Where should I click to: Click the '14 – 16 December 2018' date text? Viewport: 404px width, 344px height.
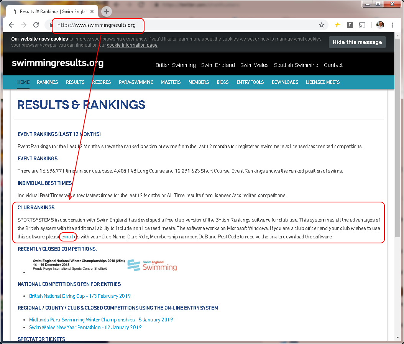click(x=51, y=265)
